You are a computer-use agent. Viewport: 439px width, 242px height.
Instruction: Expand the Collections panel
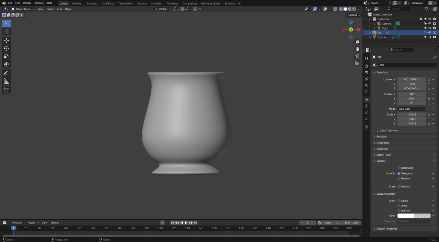(x=382, y=143)
